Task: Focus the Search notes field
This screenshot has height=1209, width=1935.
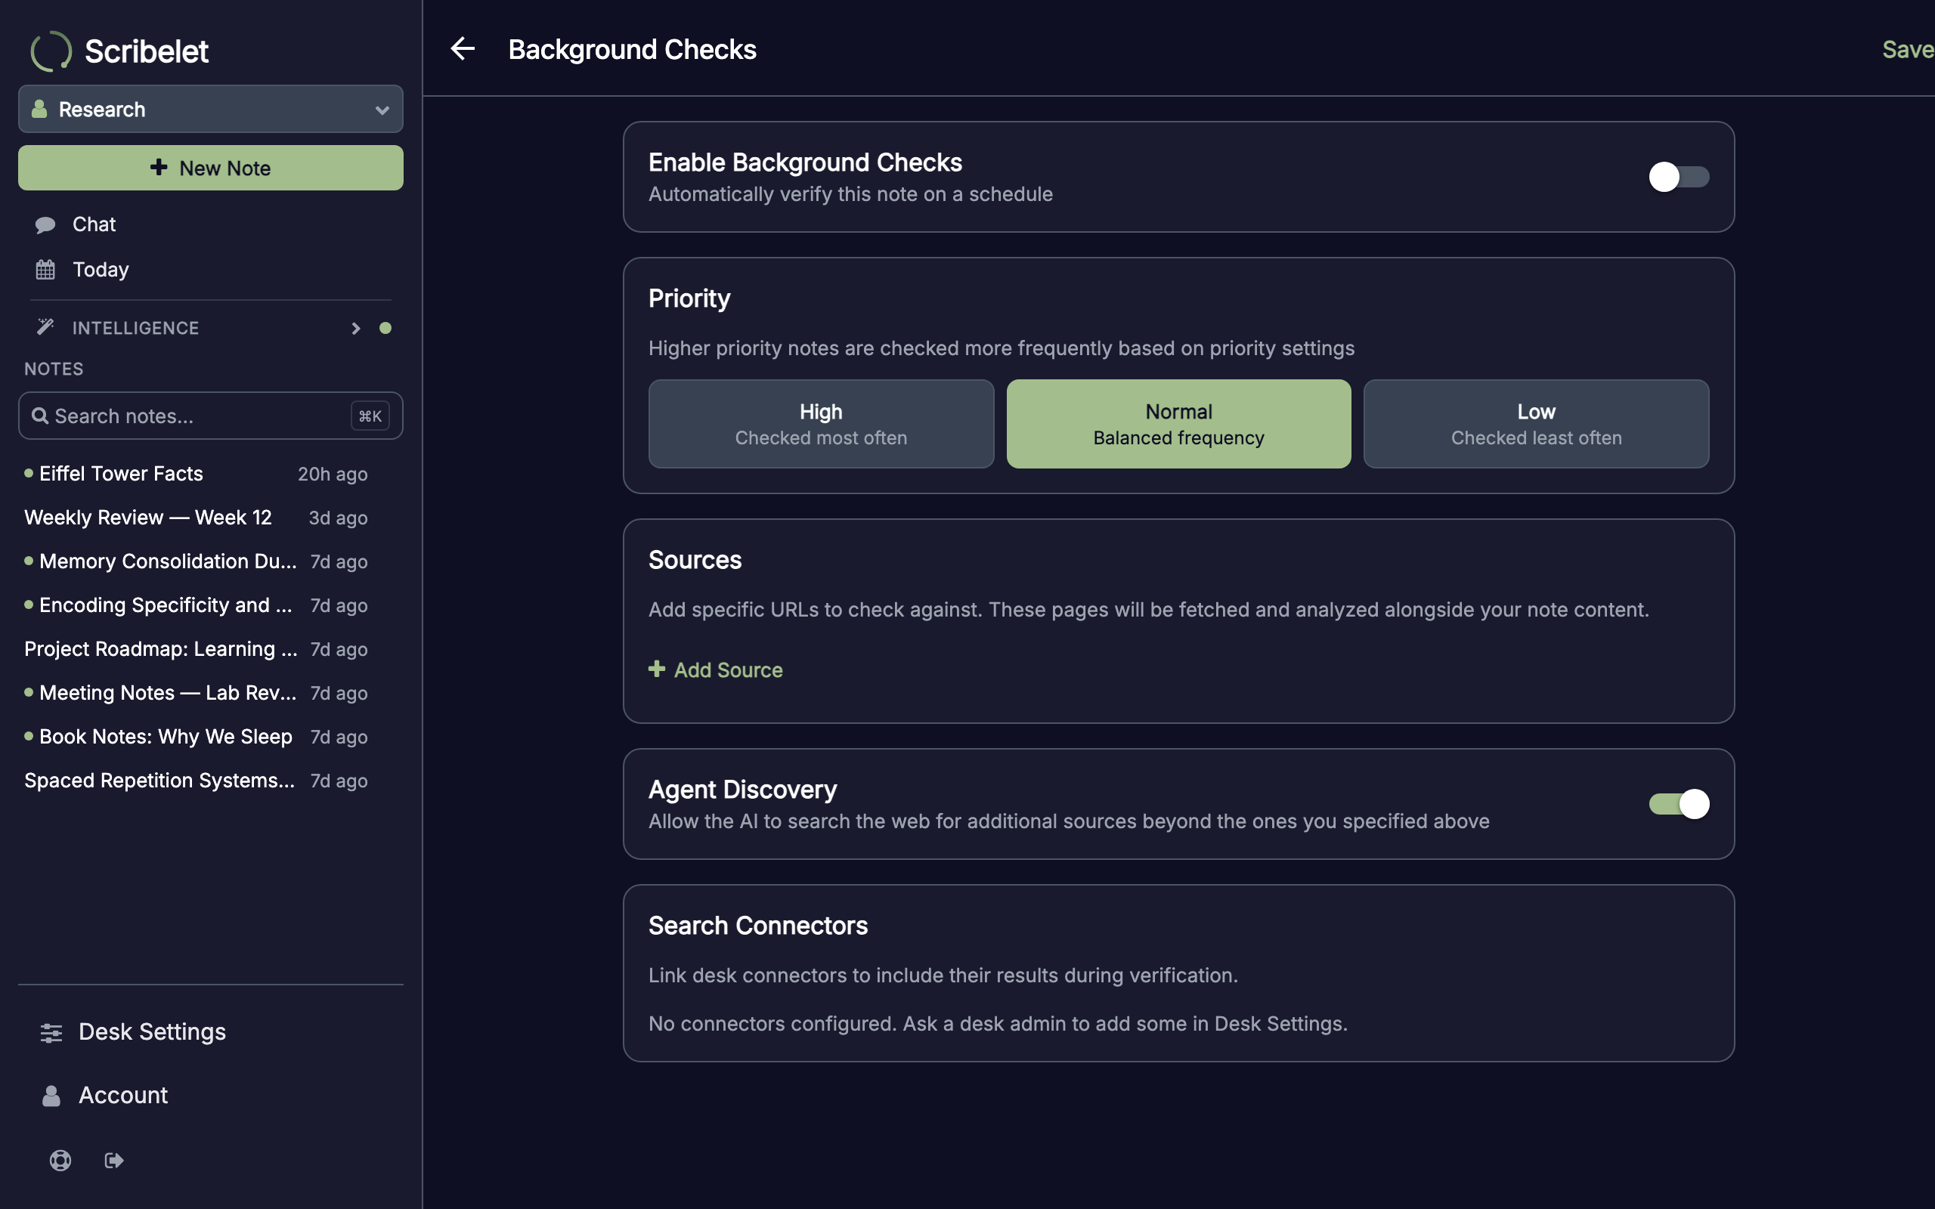Action: click(x=210, y=416)
